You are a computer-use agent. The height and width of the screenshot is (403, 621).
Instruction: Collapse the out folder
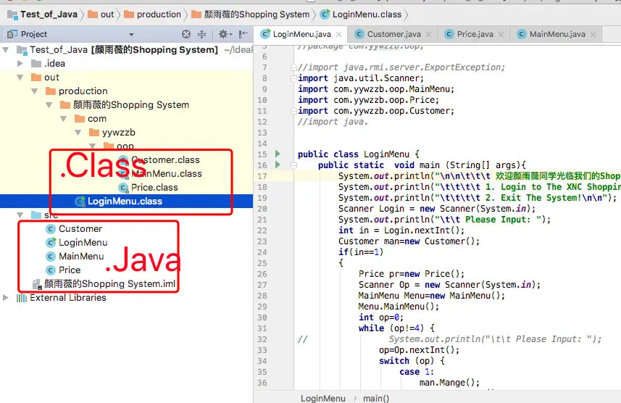[x=20, y=78]
